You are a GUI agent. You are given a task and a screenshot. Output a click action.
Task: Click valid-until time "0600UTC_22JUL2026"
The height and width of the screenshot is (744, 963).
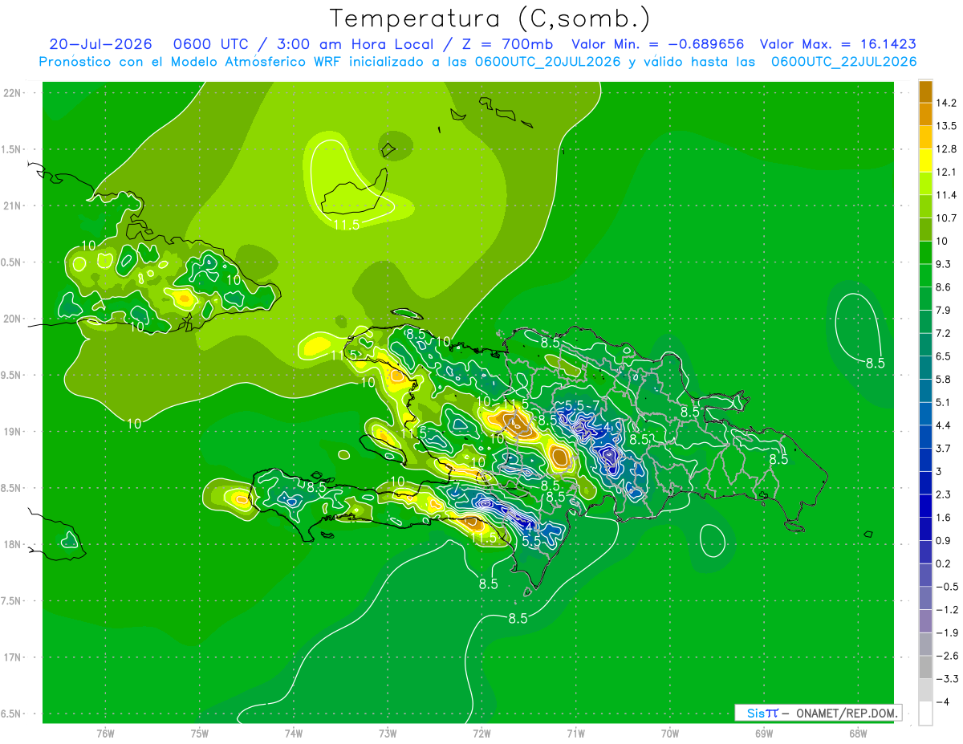844,62
